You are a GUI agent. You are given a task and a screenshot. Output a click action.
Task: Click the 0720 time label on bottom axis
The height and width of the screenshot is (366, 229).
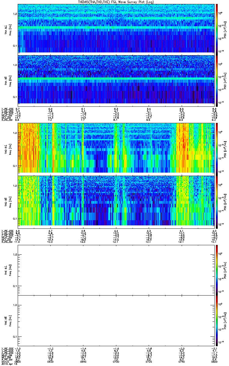[x=149, y=361]
